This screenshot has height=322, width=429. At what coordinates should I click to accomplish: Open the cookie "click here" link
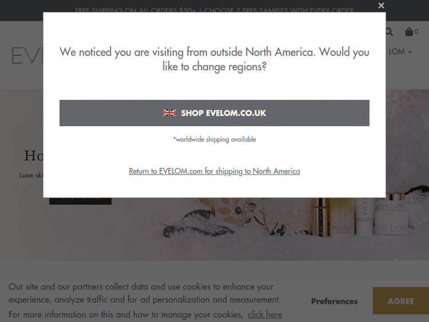[265, 315]
